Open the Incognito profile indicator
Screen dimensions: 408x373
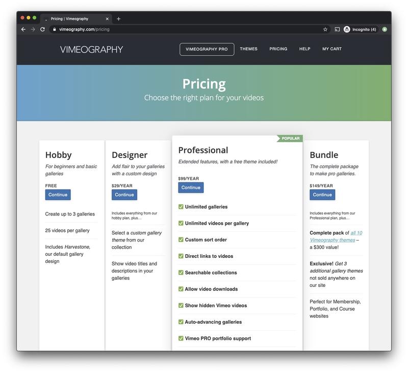pos(360,30)
